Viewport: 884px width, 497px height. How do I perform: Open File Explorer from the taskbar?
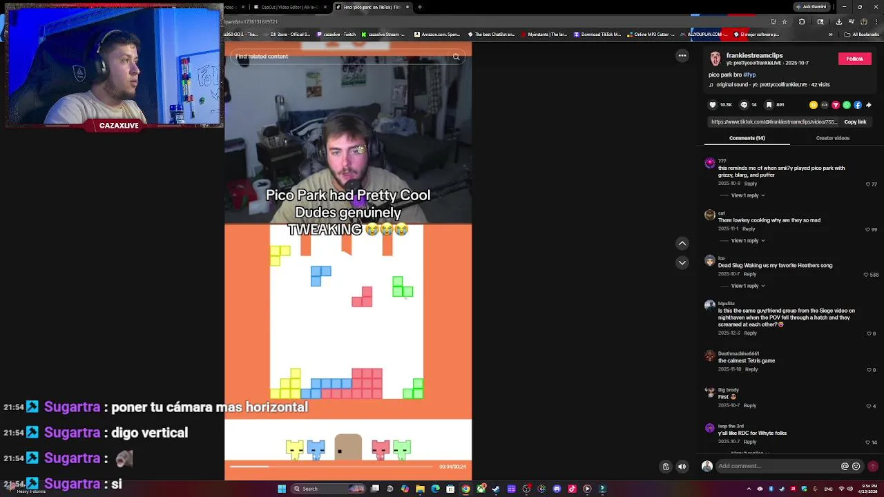tap(420, 489)
